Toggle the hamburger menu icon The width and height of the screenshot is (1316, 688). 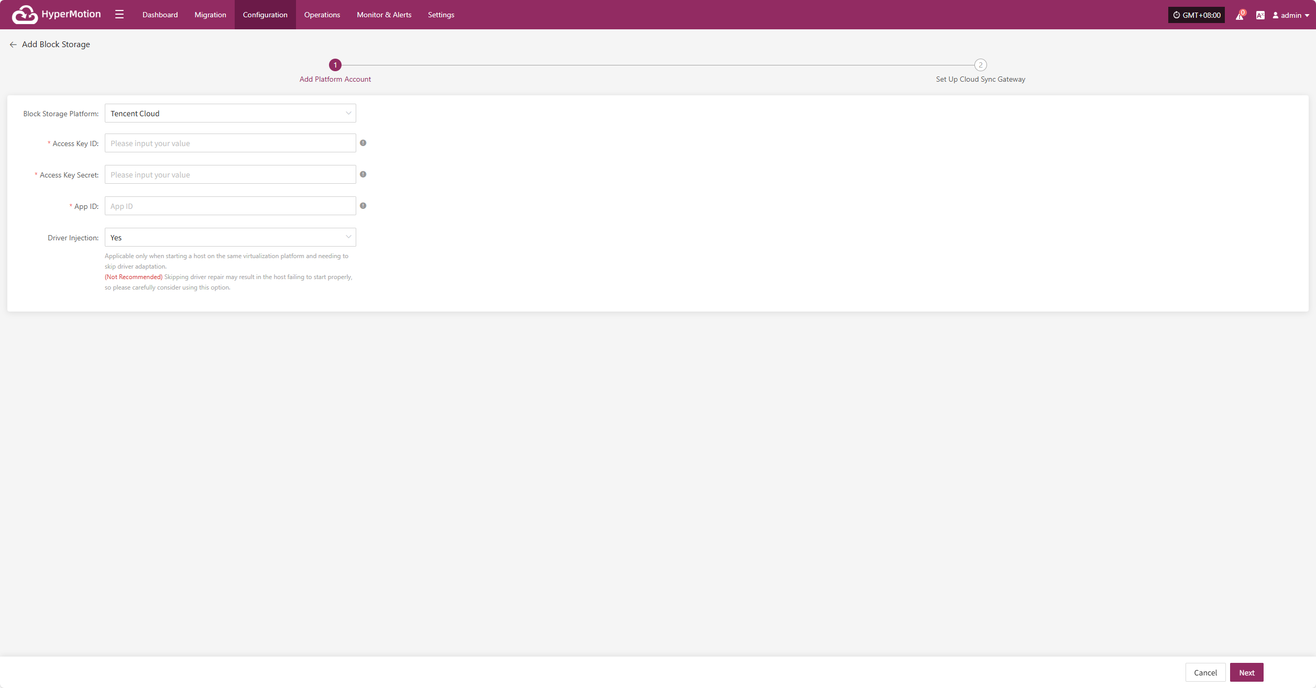(x=119, y=15)
